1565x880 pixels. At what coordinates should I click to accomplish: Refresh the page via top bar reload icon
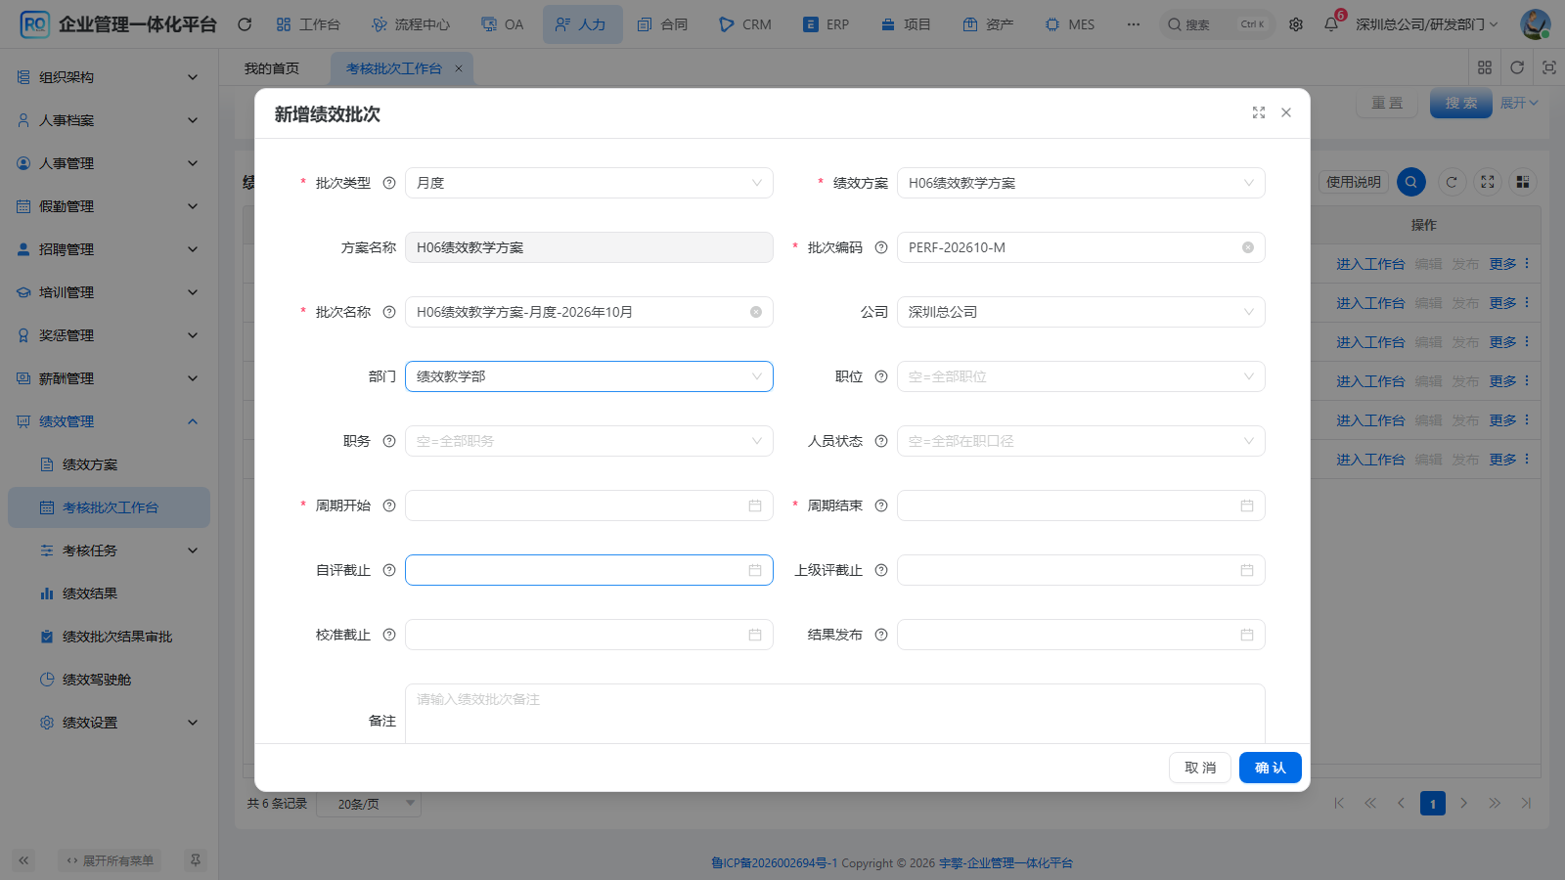(x=245, y=24)
